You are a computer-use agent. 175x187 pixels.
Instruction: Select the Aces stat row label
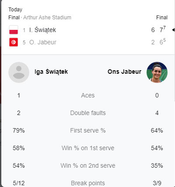coord(88,95)
